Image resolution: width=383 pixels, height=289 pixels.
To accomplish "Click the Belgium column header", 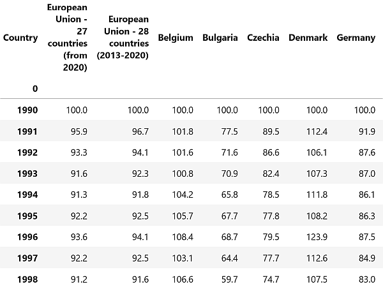I will [x=176, y=38].
